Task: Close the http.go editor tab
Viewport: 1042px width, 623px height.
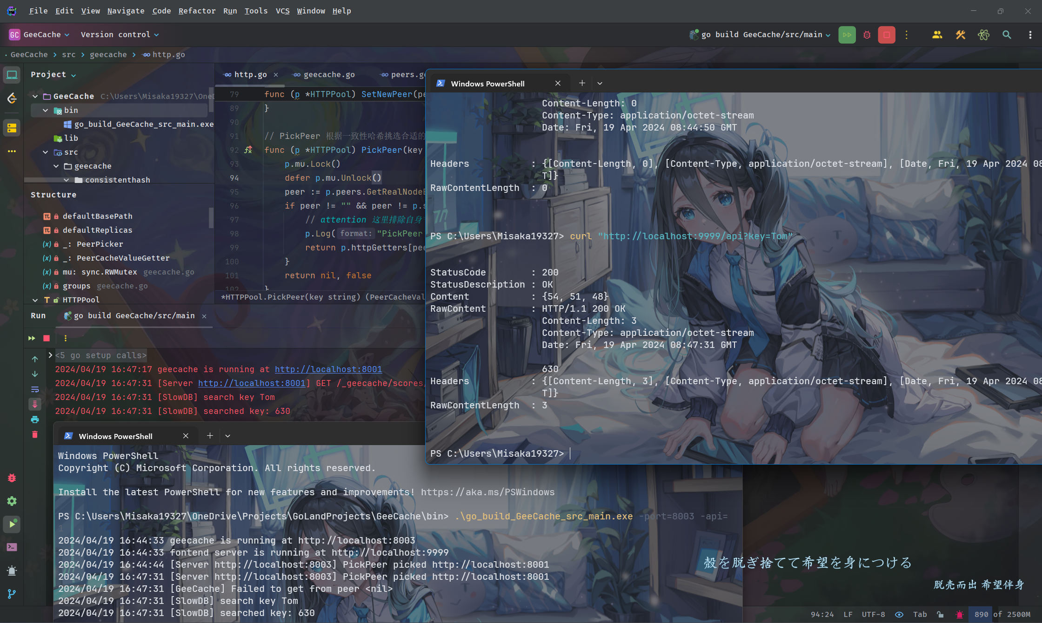Action: (276, 75)
